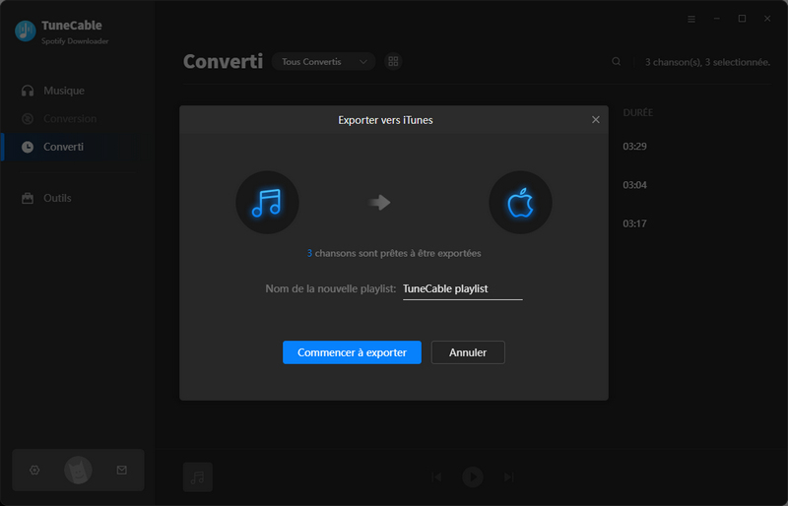Click the Converti clock icon

point(28,147)
